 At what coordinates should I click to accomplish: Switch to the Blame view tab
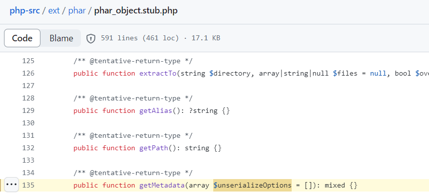(x=61, y=38)
